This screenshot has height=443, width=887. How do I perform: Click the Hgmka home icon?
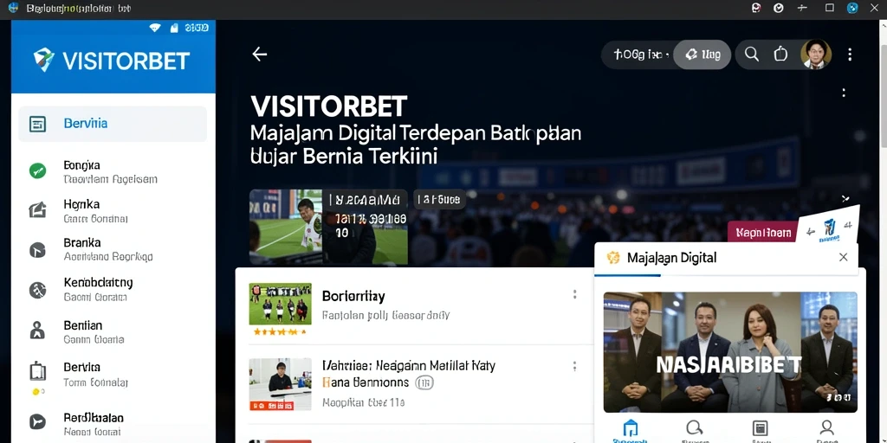[x=37, y=210]
